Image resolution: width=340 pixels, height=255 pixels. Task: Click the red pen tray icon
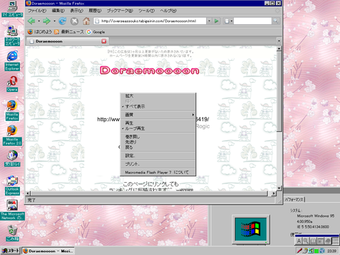(300, 251)
